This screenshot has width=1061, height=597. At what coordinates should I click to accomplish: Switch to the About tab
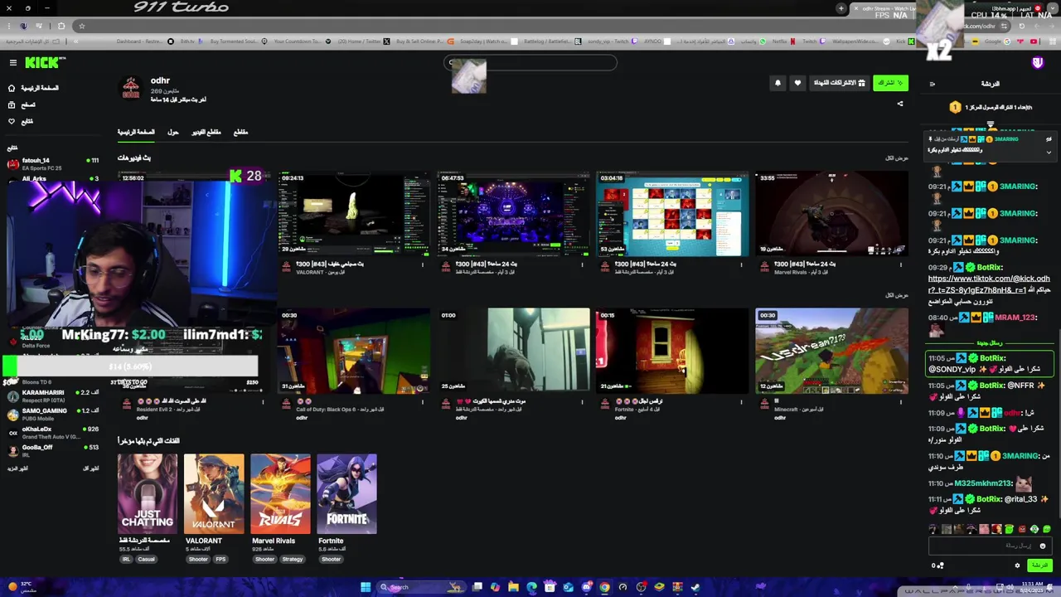[172, 132]
